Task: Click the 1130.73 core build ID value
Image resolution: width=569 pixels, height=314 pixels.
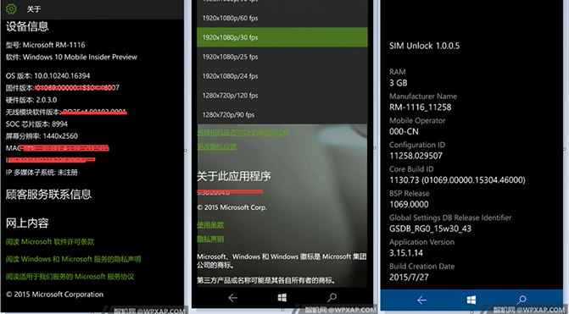Action: (x=457, y=180)
